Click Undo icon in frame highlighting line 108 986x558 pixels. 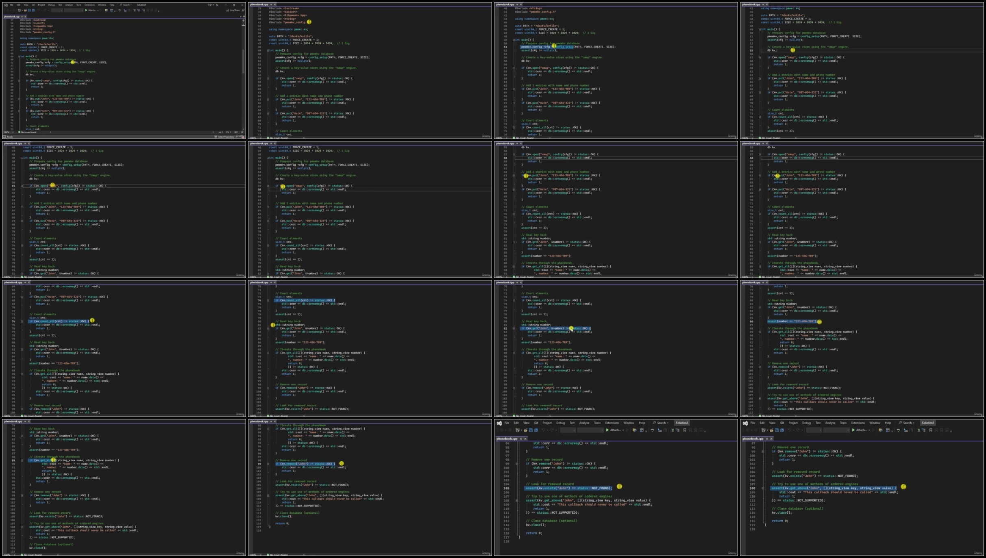(789, 430)
